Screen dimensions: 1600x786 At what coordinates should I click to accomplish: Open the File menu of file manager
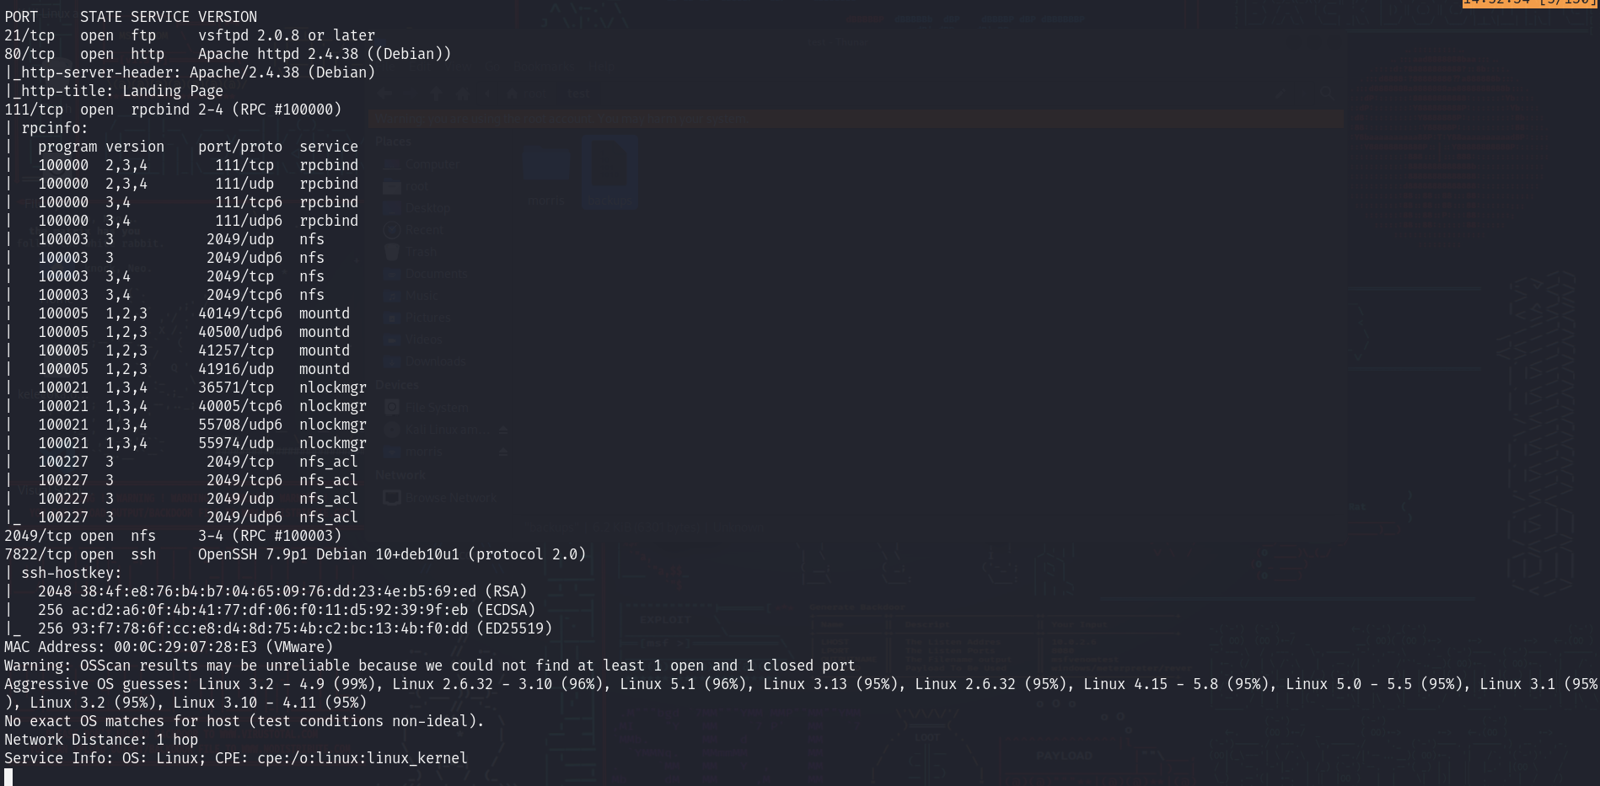(385, 67)
